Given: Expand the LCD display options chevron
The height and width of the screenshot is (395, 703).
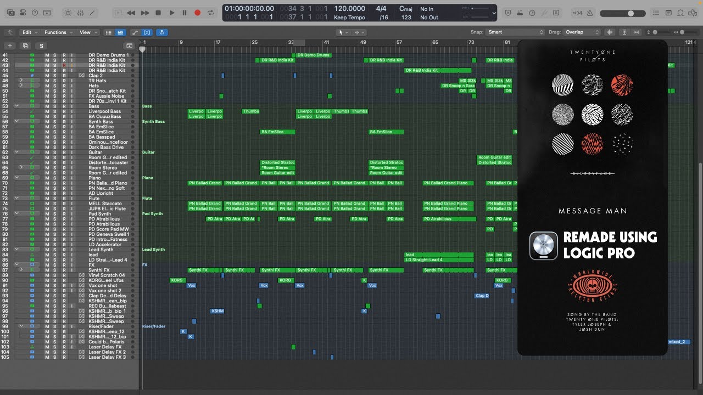Looking at the screenshot, I should (x=494, y=13).
